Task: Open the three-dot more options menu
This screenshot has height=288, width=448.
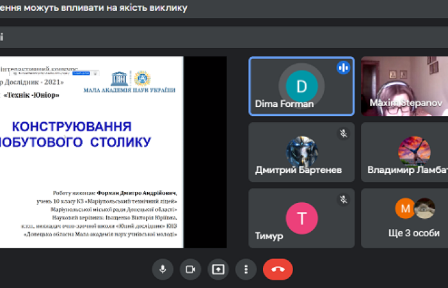Action: pyautogui.click(x=245, y=269)
